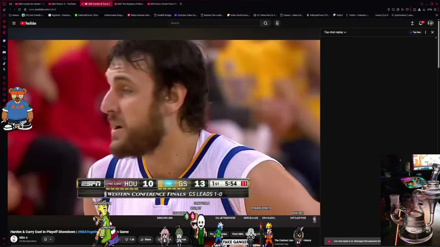Click the video player showing HOU vs GS
The width and height of the screenshot is (440, 247).
click(164, 128)
